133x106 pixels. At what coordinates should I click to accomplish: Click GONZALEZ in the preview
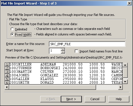[49, 75]
